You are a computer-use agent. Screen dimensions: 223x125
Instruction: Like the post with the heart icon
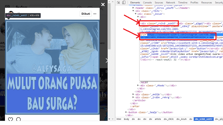(11, 119)
